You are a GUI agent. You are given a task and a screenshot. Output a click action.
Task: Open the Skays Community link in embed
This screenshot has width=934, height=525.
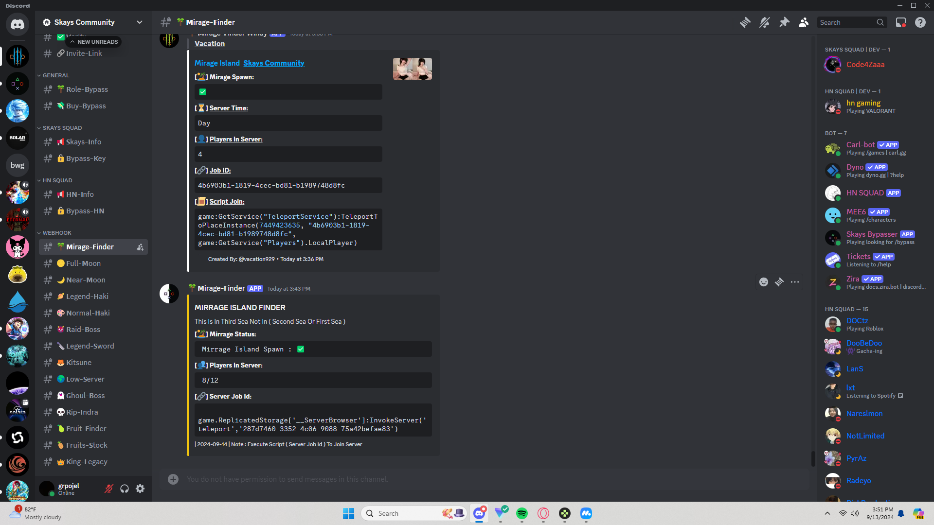coord(273,63)
